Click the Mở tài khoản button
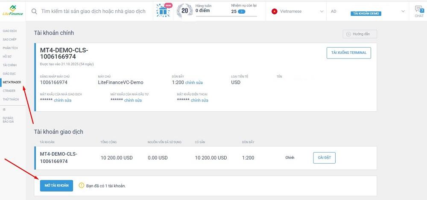The width and height of the screenshot is (427, 200). 56,186
